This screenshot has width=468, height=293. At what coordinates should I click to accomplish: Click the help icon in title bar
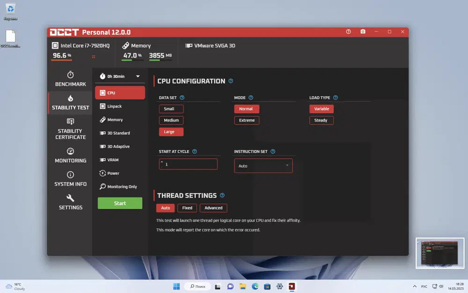point(348,32)
